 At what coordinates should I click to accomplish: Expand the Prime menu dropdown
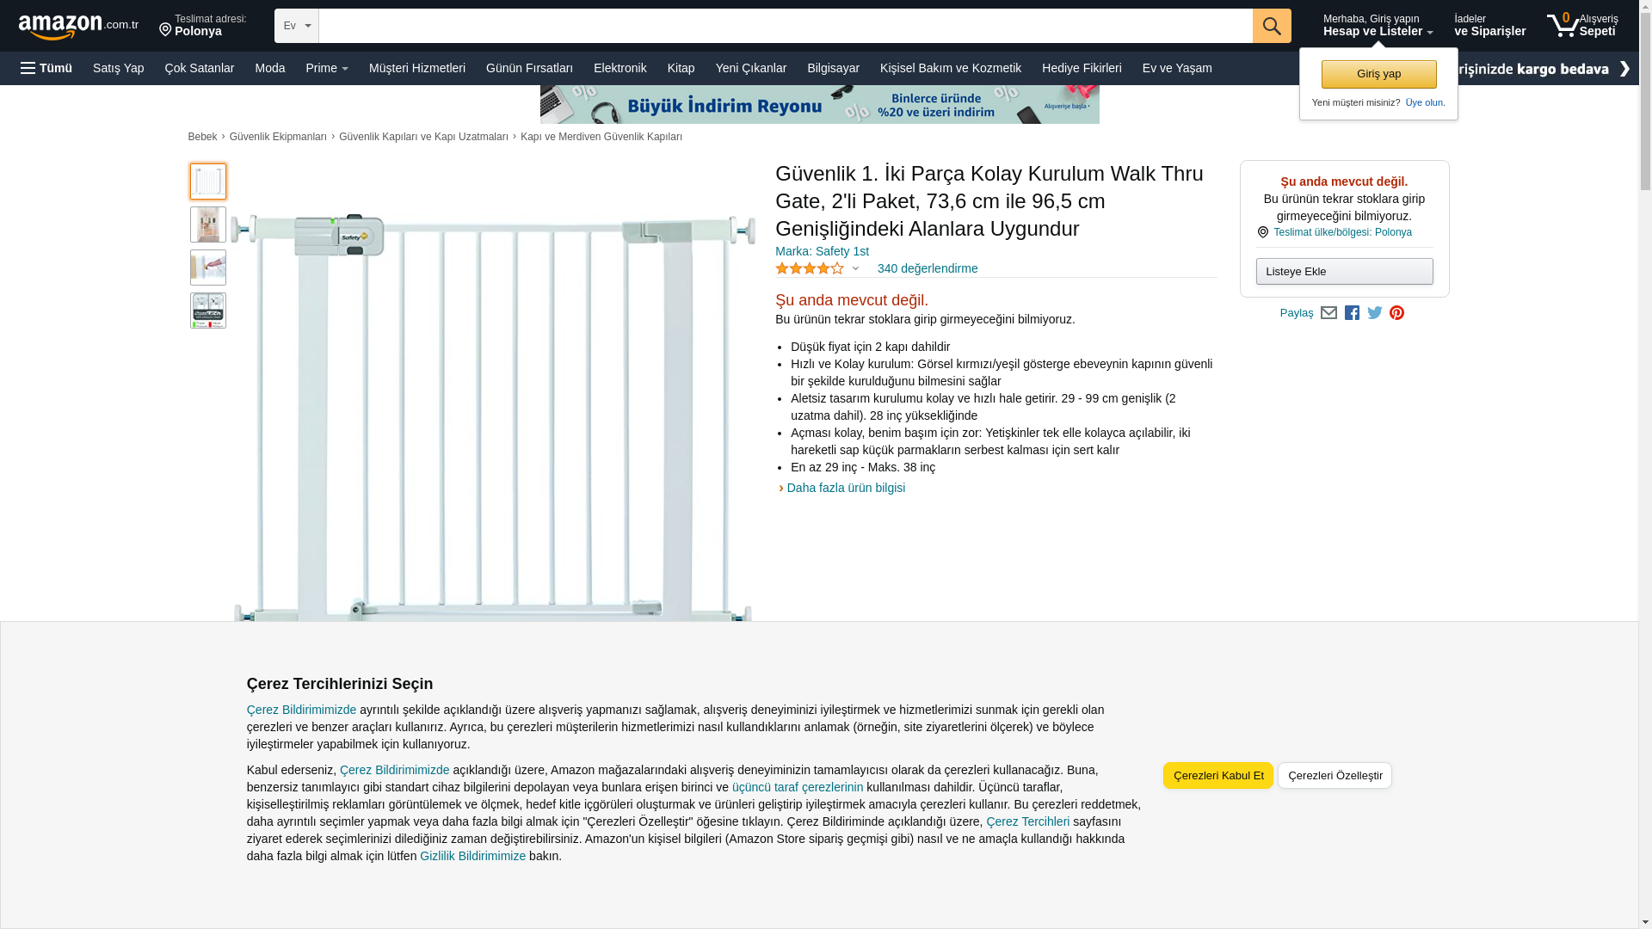[x=327, y=68]
